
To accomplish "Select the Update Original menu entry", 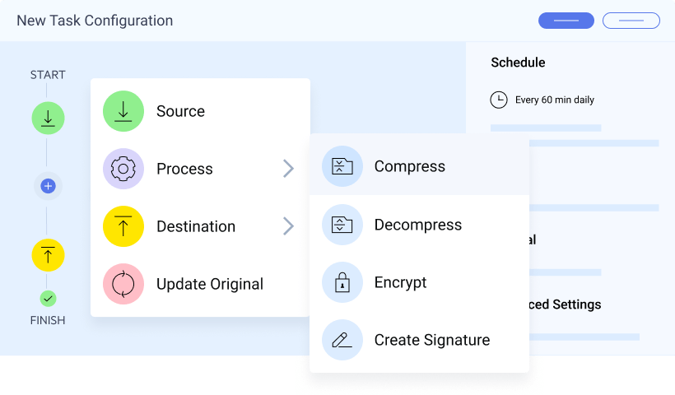I will click(210, 284).
